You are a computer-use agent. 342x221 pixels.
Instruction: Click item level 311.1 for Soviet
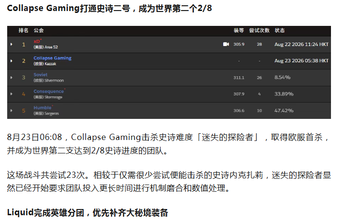pyautogui.click(x=239, y=78)
